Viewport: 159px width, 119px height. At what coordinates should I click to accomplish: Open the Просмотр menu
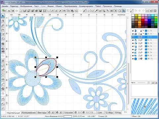(x=107, y=6)
